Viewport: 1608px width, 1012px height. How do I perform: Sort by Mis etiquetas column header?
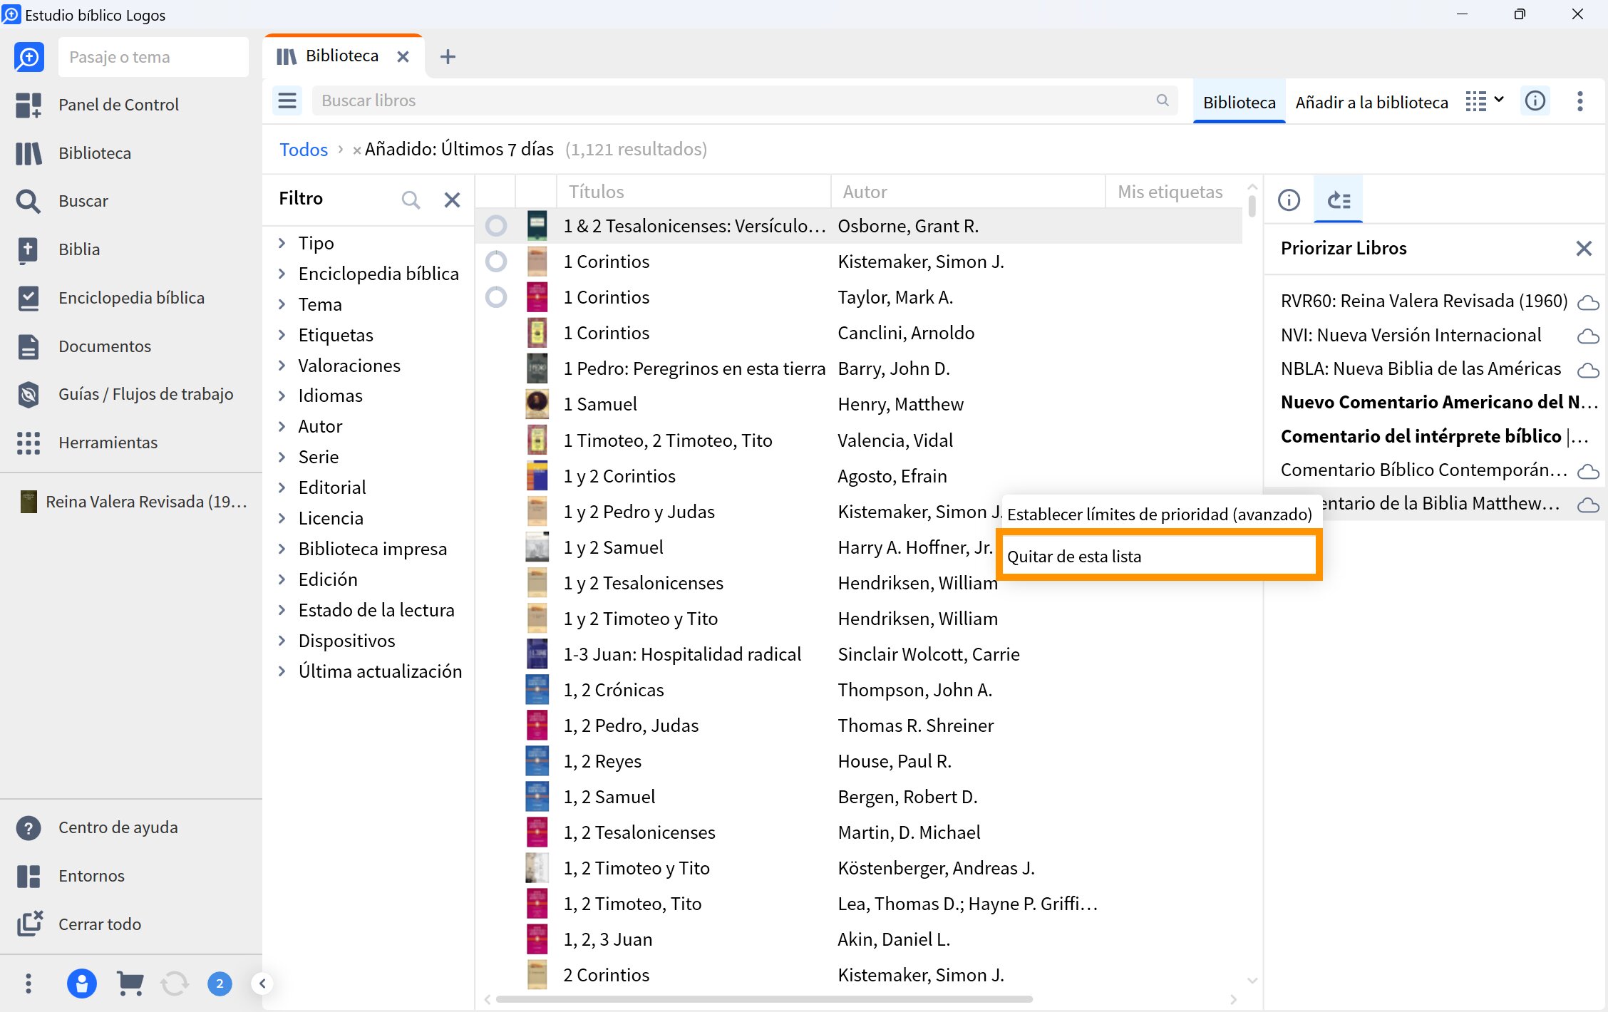[x=1170, y=191]
